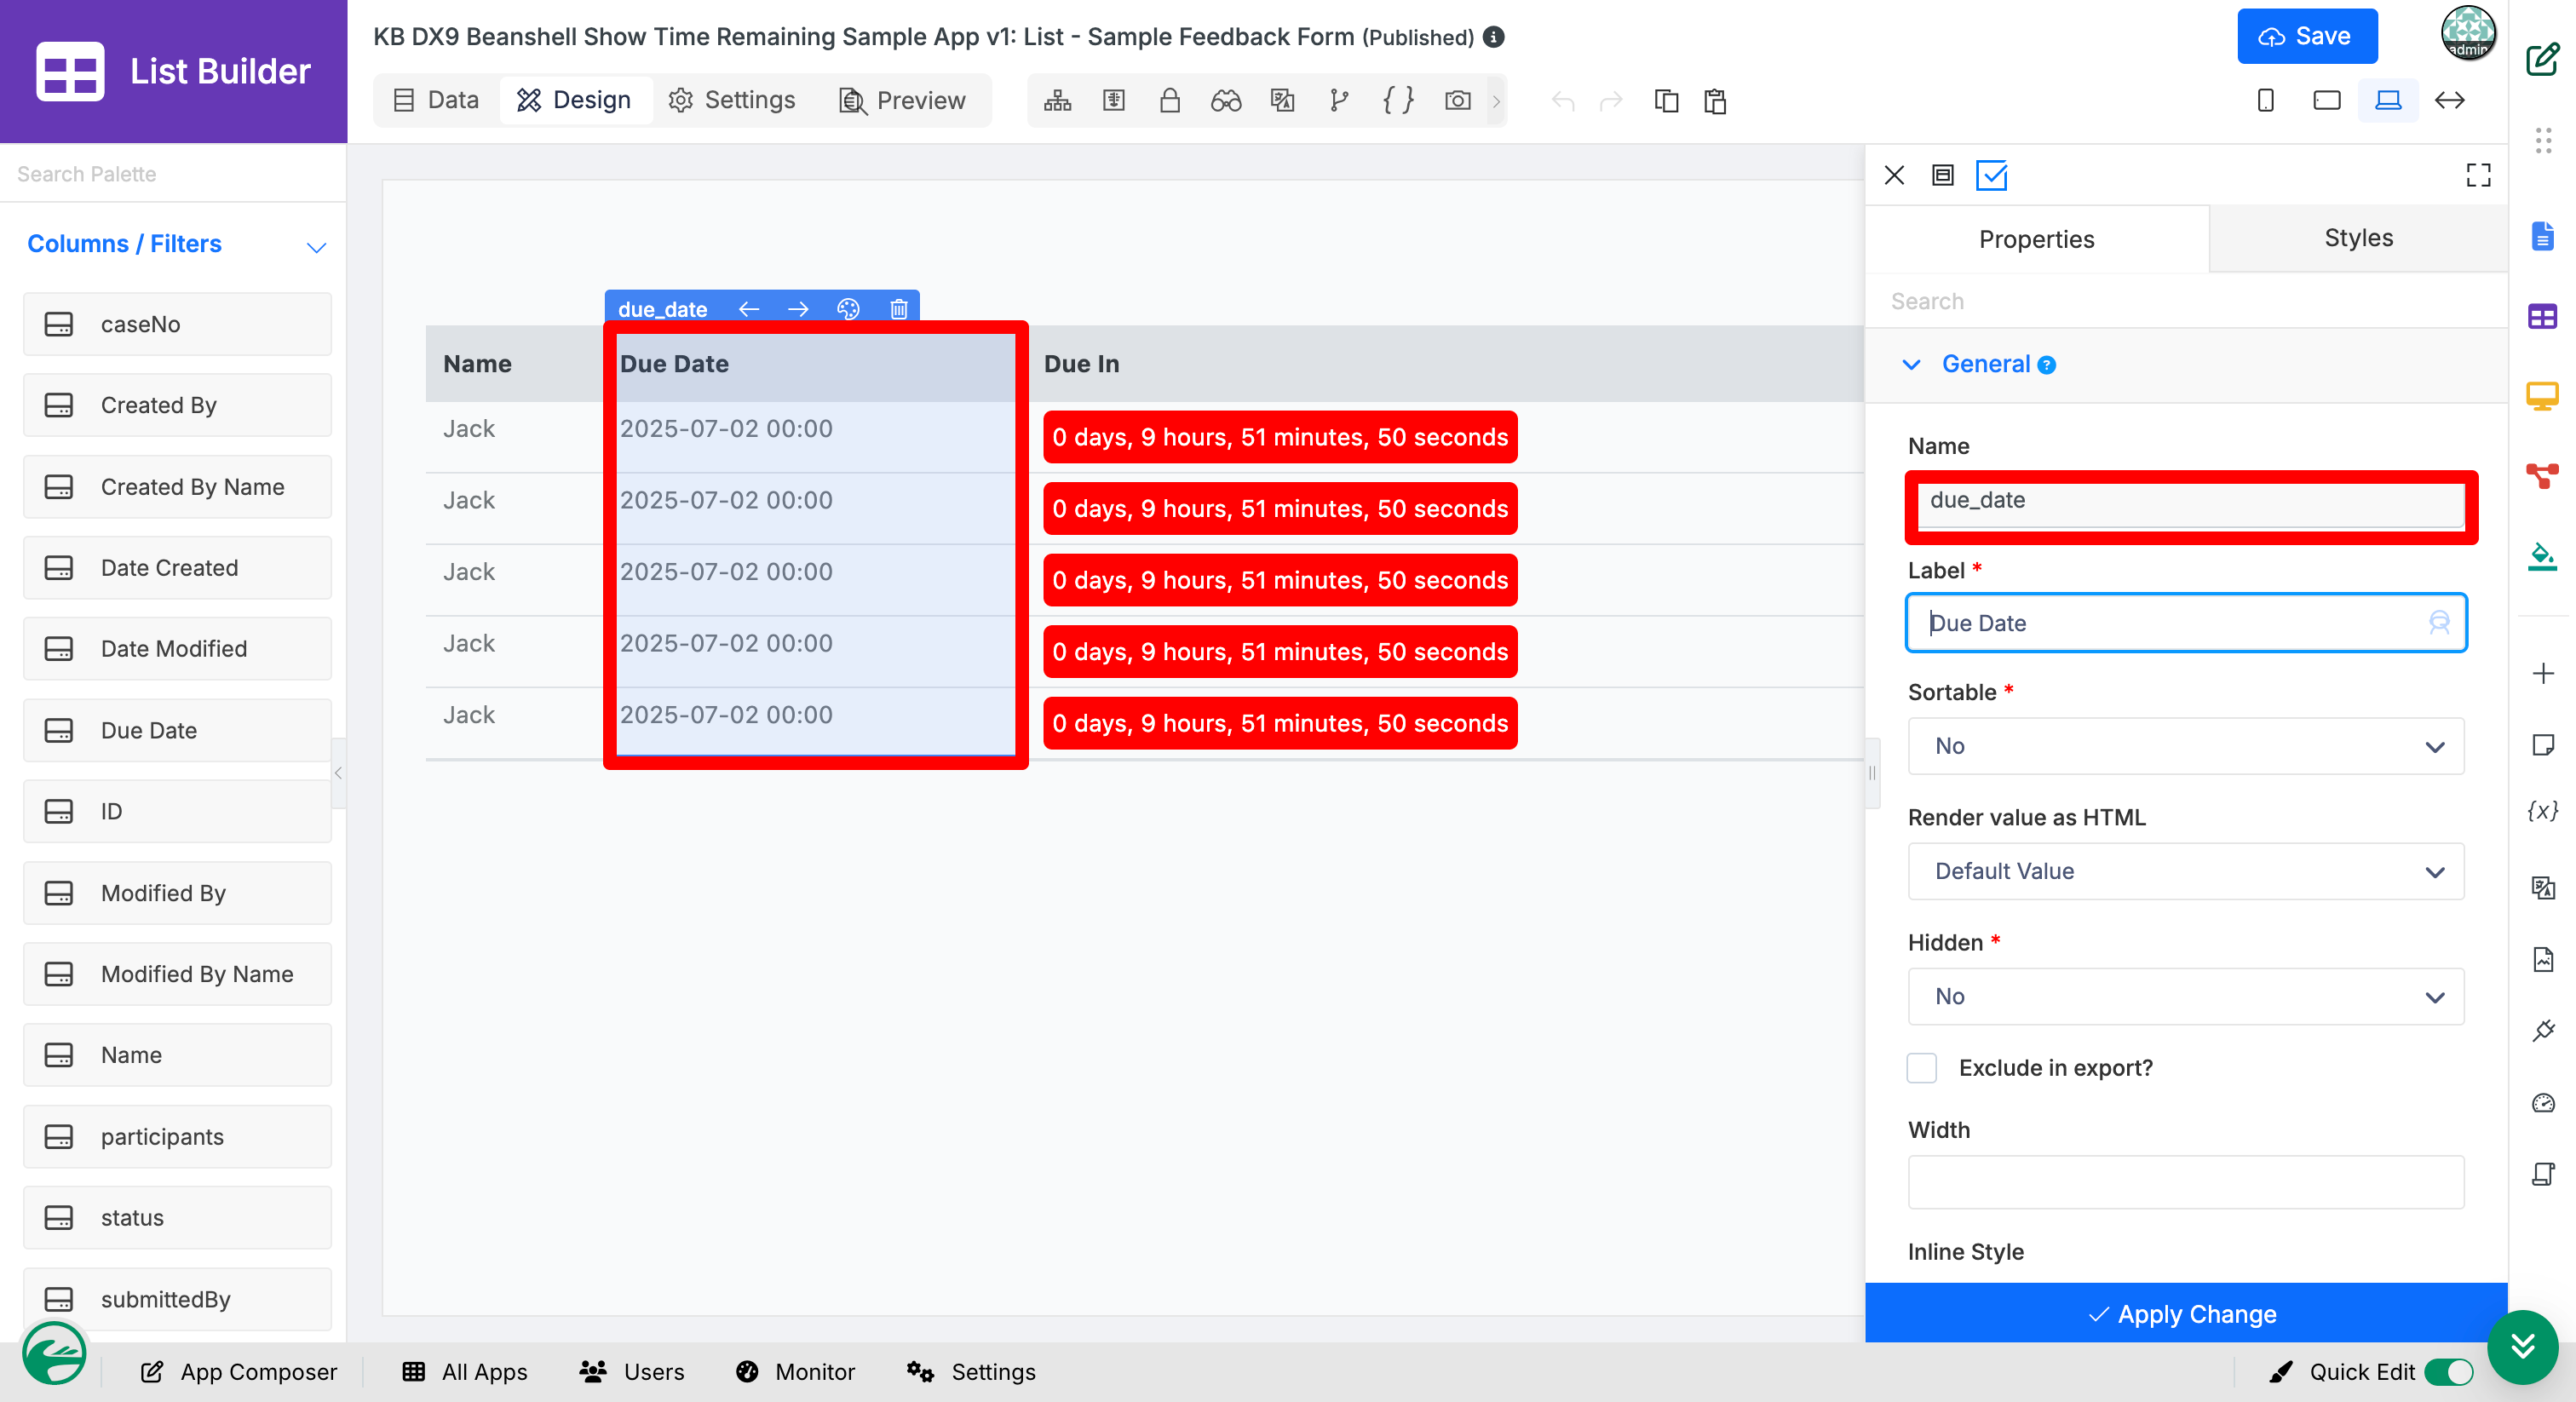The width and height of the screenshot is (2576, 1402).
Task: Select the desktop laptop view icon
Action: [x=2388, y=100]
